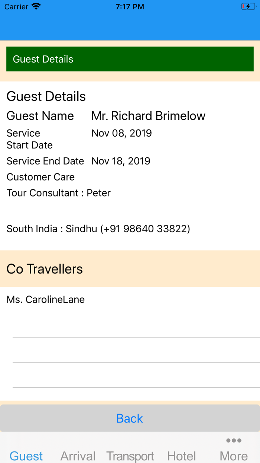Open the More tab
The height and width of the screenshot is (463, 260).
click(x=233, y=456)
